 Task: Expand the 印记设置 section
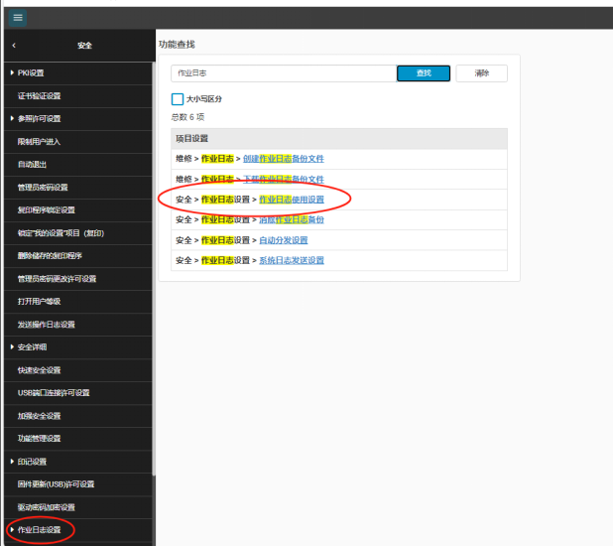click(32, 462)
